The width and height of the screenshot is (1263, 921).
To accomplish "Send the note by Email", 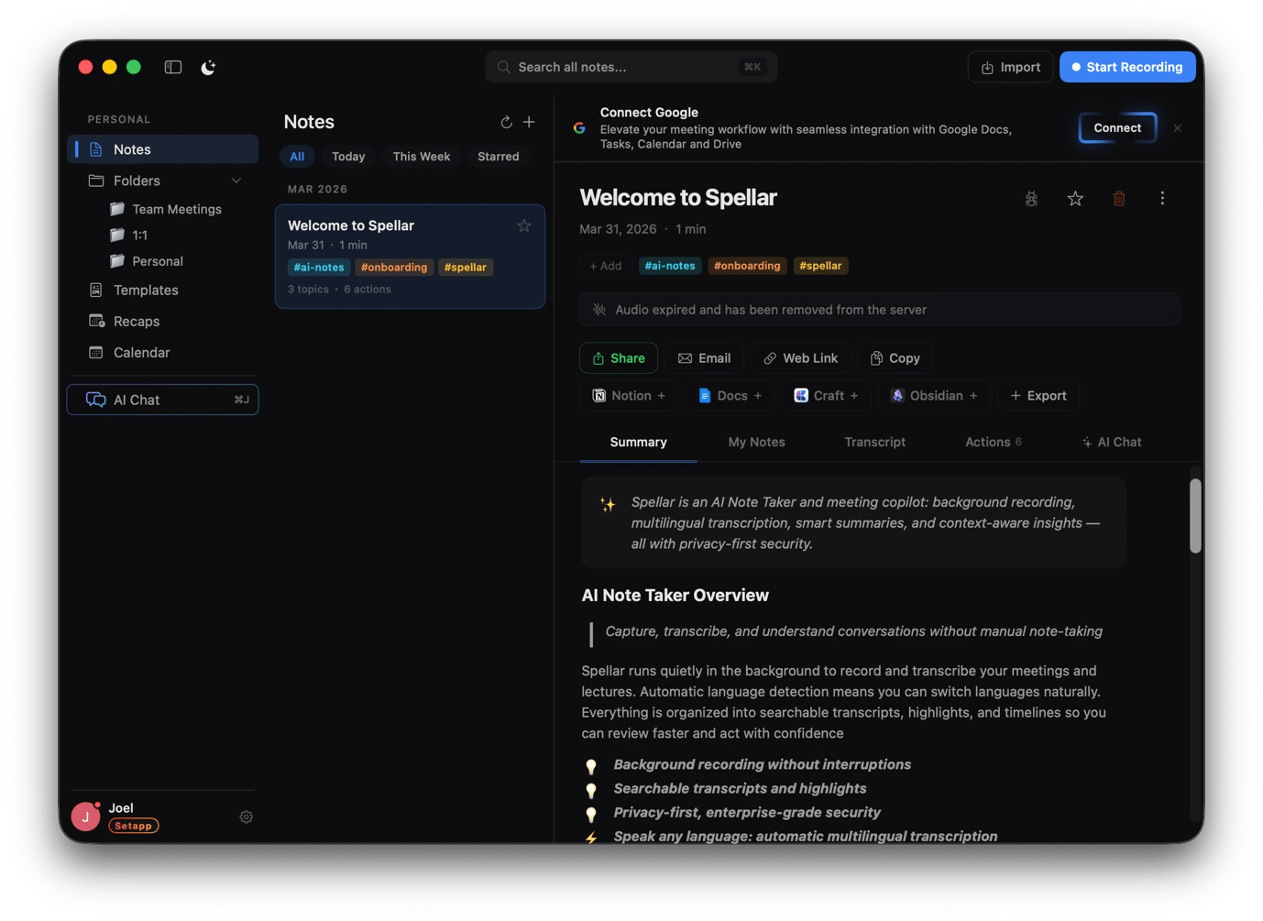I will point(704,358).
